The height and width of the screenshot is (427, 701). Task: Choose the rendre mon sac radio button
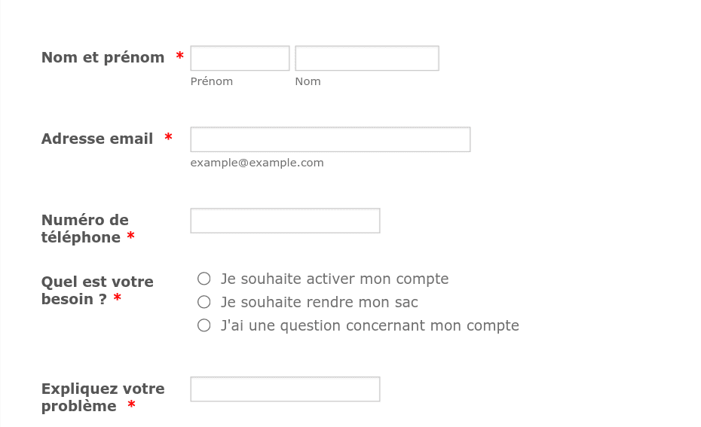(204, 302)
